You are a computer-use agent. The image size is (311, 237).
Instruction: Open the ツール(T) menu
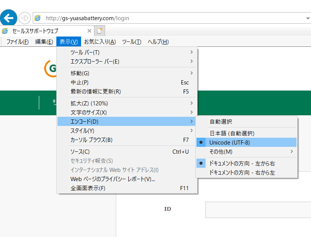(132, 41)
